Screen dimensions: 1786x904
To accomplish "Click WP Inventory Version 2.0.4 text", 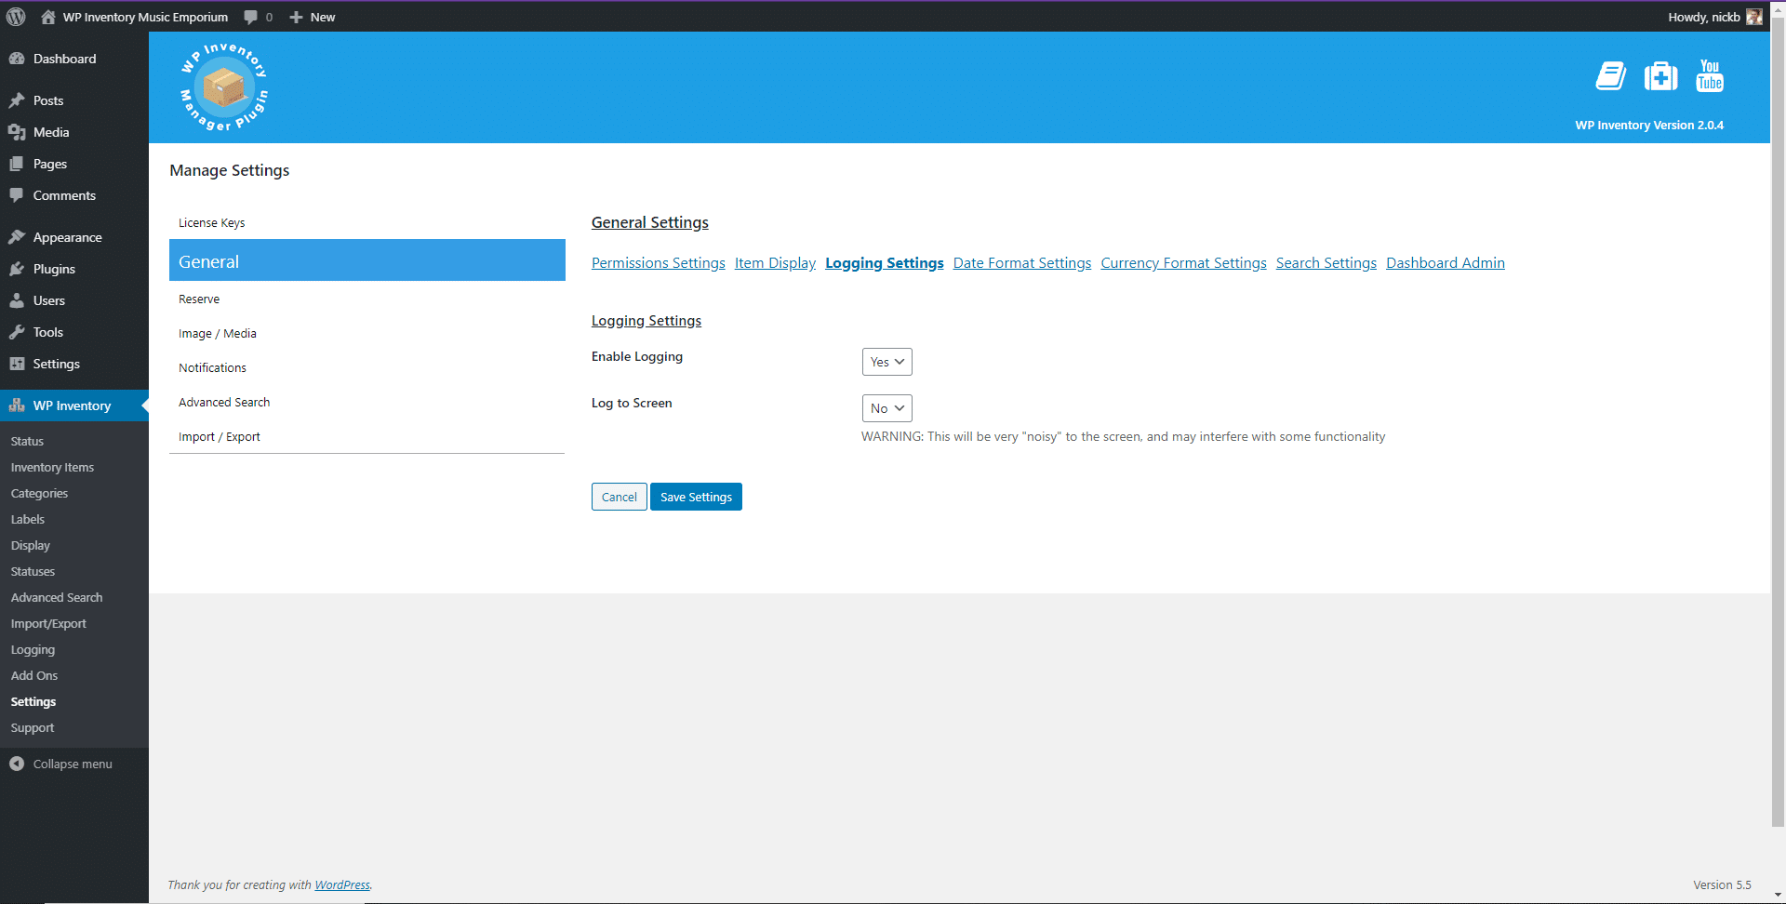I will (x=1649, y=125).
